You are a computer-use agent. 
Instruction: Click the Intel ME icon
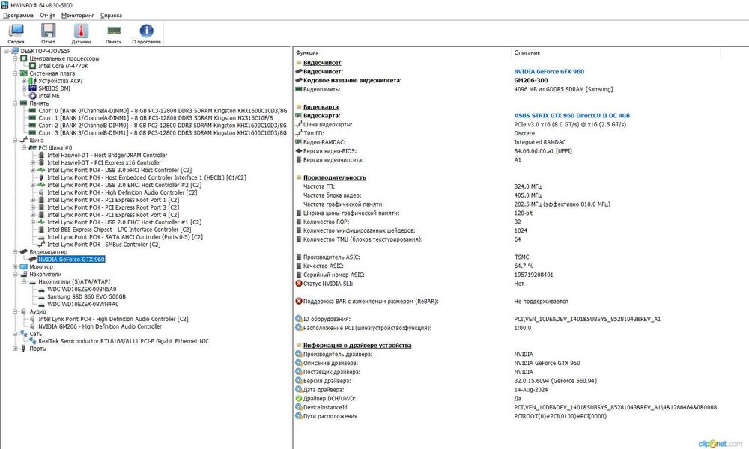point(32,96)
